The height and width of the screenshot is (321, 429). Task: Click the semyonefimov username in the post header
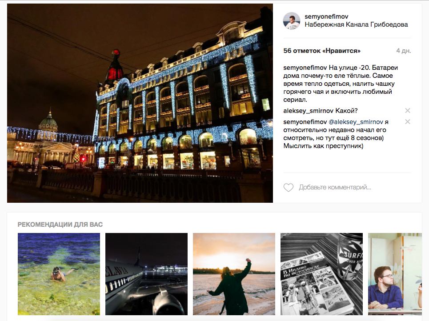click(326, 16)
